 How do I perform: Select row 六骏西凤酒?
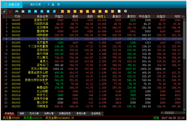pos(93,24)
